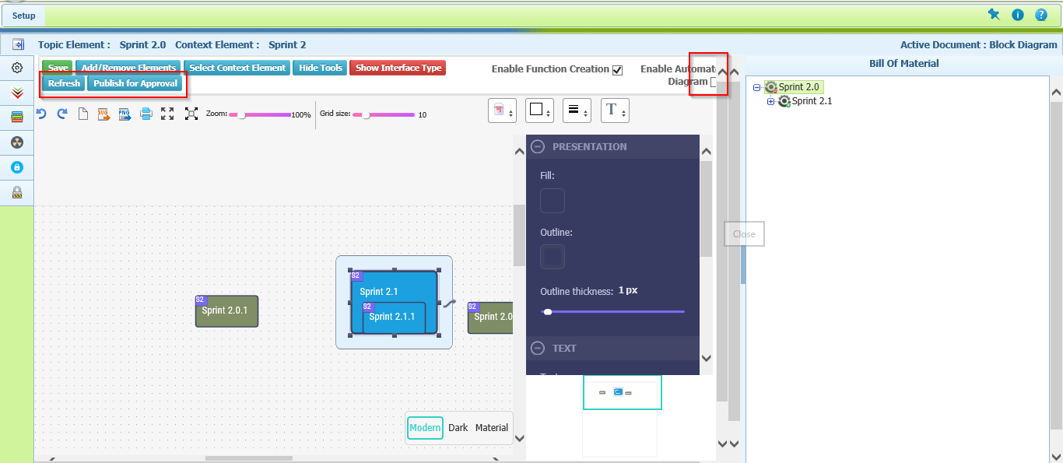This screenshot has height=463, width=1063.
Task: Click Show Interface Type button
Action: click(398, 68)
